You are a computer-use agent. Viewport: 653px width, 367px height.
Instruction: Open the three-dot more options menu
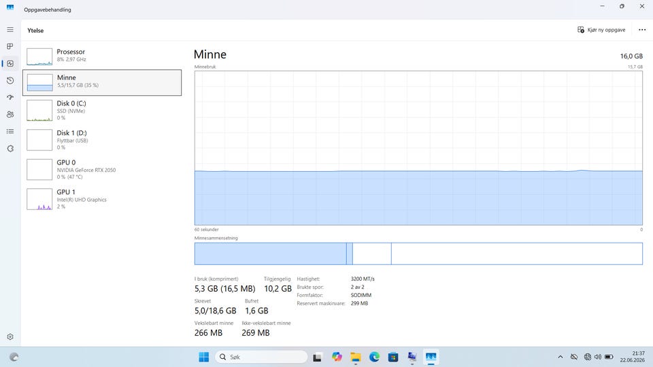click(642, 30)
